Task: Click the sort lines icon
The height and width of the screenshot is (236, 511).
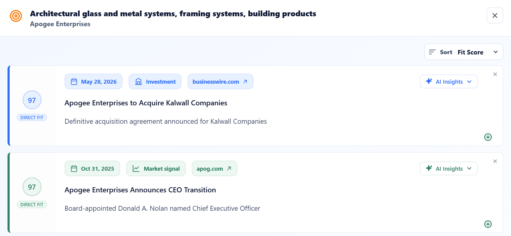Action: tap(432, 52)
